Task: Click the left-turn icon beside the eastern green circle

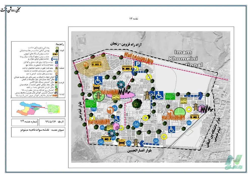Action: [x=170, y=113]
